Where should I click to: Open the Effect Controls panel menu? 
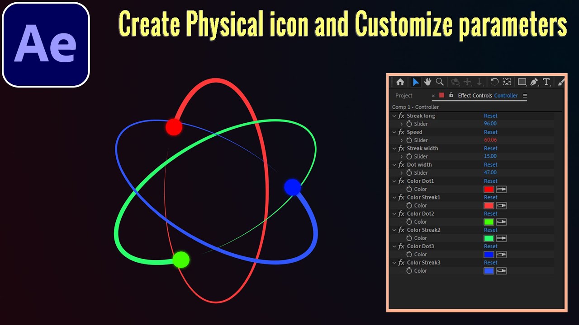525,95
